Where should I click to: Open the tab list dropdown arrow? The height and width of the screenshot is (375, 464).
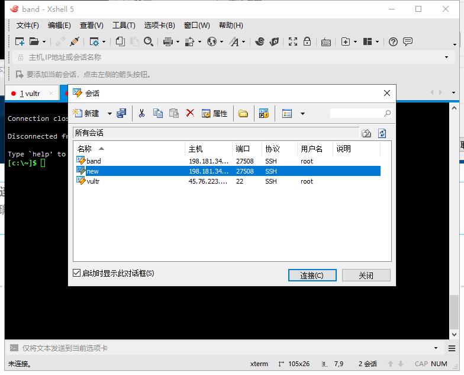point(453,92)
